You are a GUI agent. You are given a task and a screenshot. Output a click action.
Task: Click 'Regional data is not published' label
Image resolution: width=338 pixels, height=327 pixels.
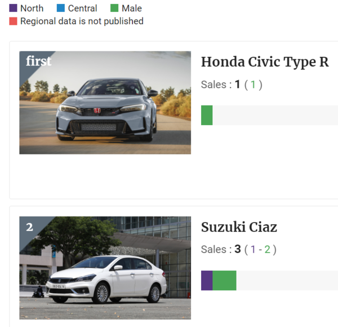(x=82, y=21)
